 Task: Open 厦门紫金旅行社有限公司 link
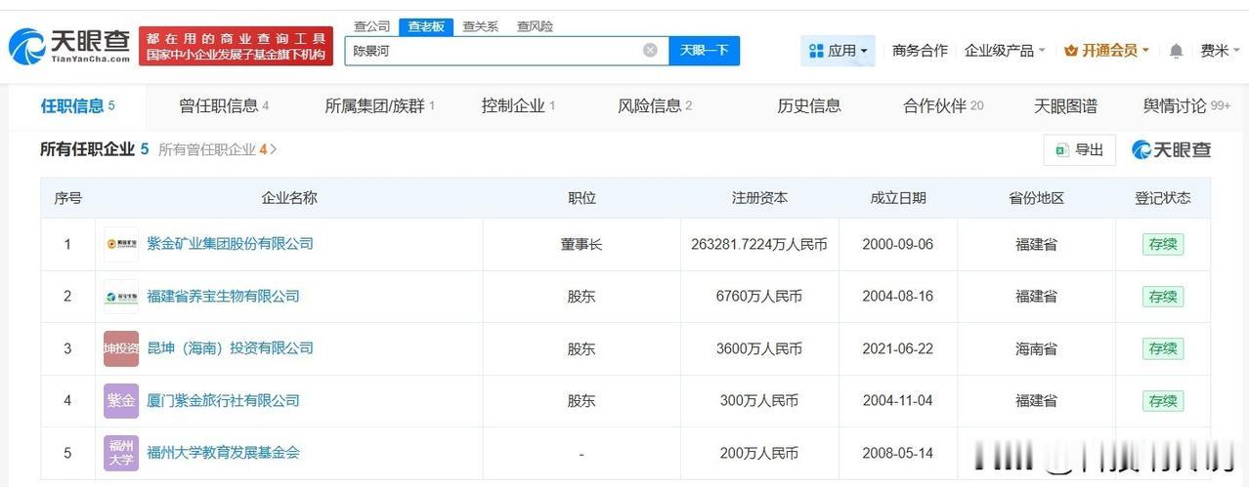223,401
